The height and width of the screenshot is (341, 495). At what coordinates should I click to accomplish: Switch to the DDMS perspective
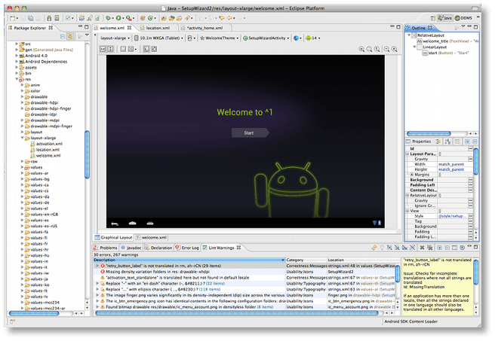pos(463,18)
